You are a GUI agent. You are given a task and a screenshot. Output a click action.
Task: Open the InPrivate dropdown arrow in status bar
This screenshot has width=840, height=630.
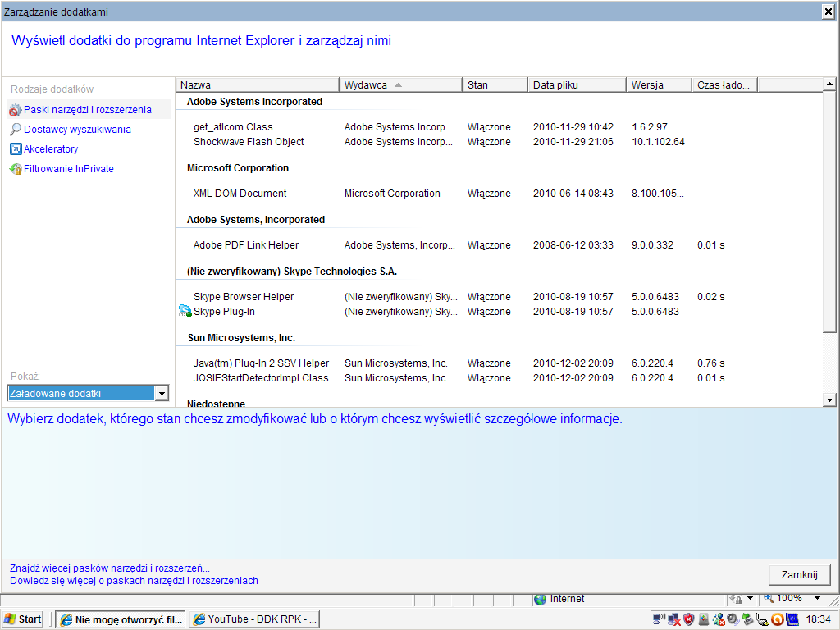pyautogui.click(x=750, y=598)
